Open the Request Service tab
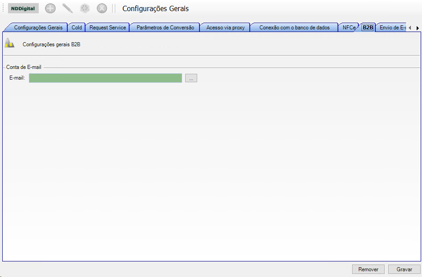This screenshot has width=422, height=277. (108, 28)
